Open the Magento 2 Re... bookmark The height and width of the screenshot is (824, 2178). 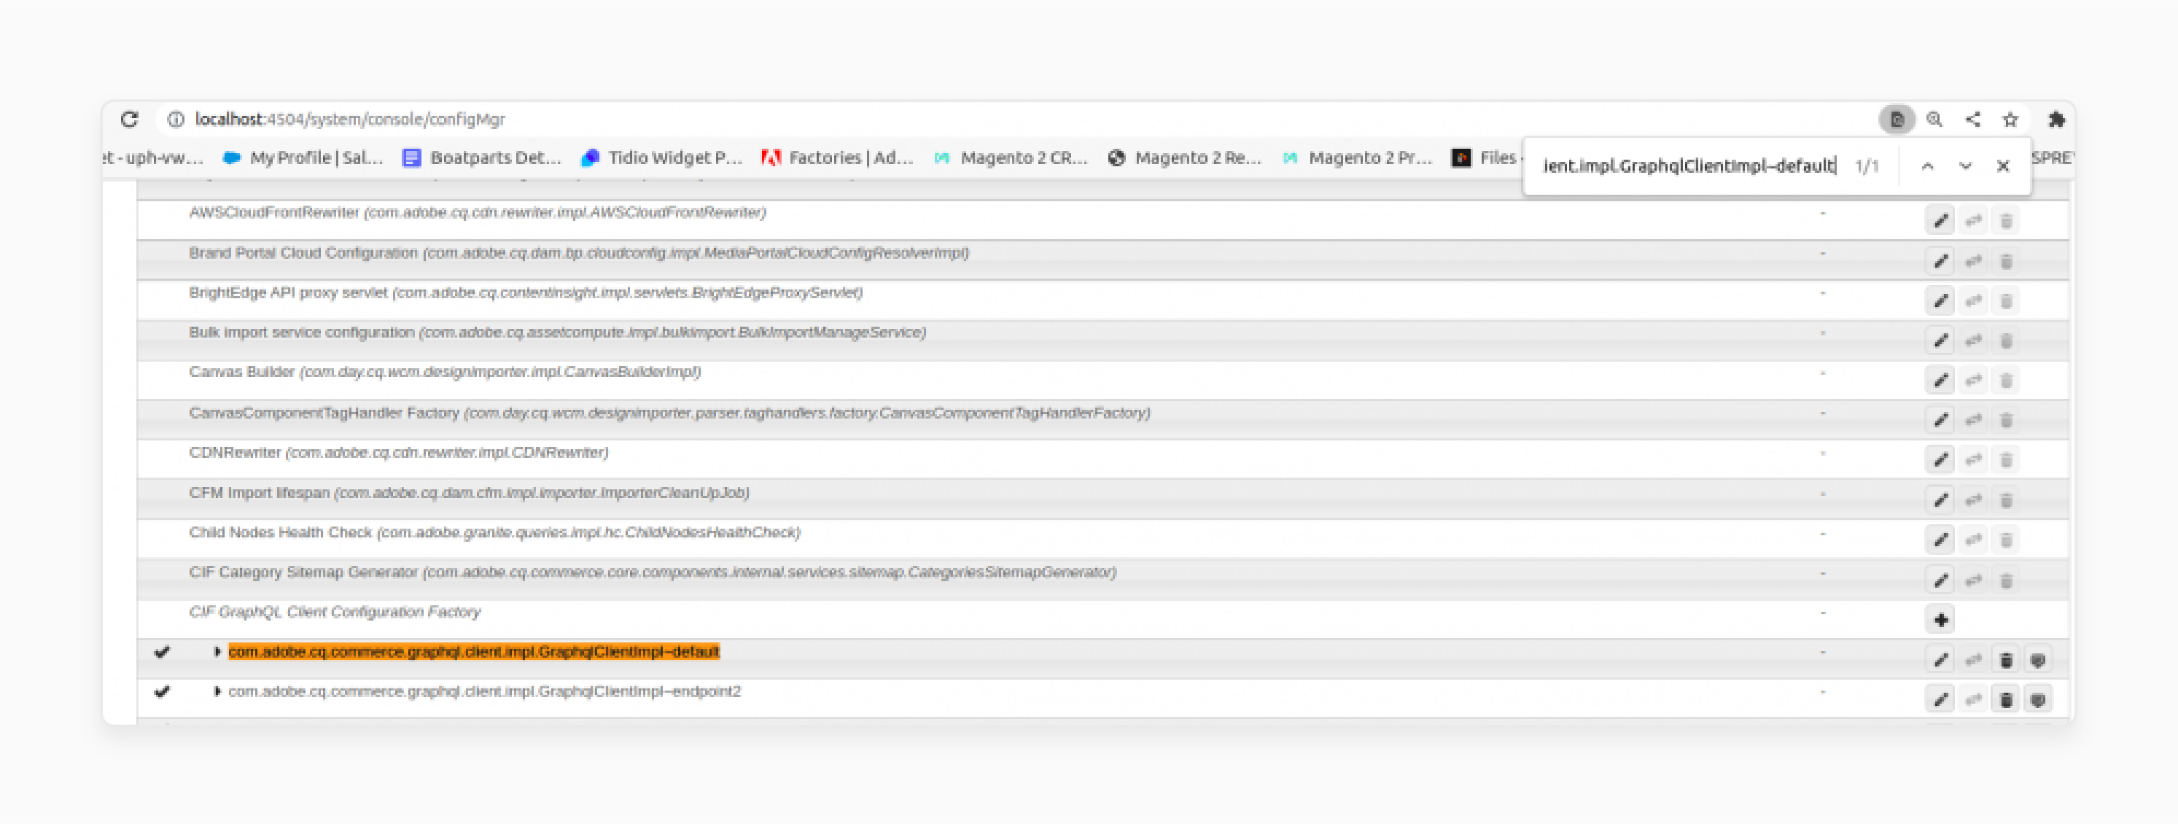[1185, 158]
